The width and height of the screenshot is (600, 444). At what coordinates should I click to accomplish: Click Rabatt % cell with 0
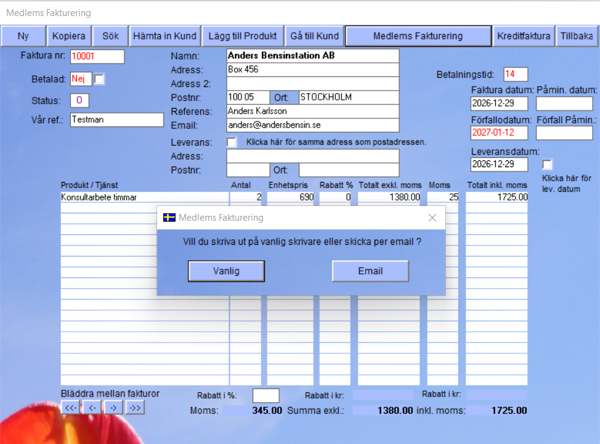pos(335,197)
